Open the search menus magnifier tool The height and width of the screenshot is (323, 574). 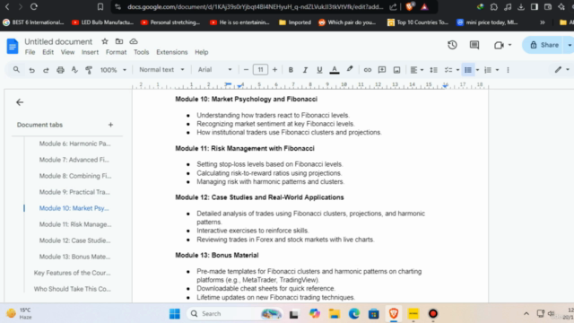pos(16,70)
